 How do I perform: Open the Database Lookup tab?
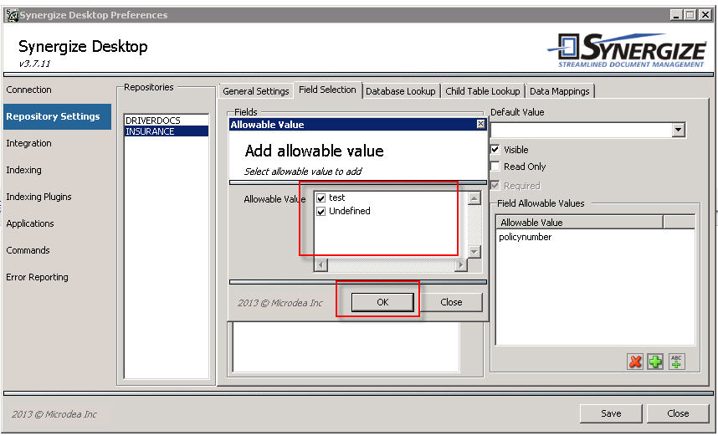point(401,91)
